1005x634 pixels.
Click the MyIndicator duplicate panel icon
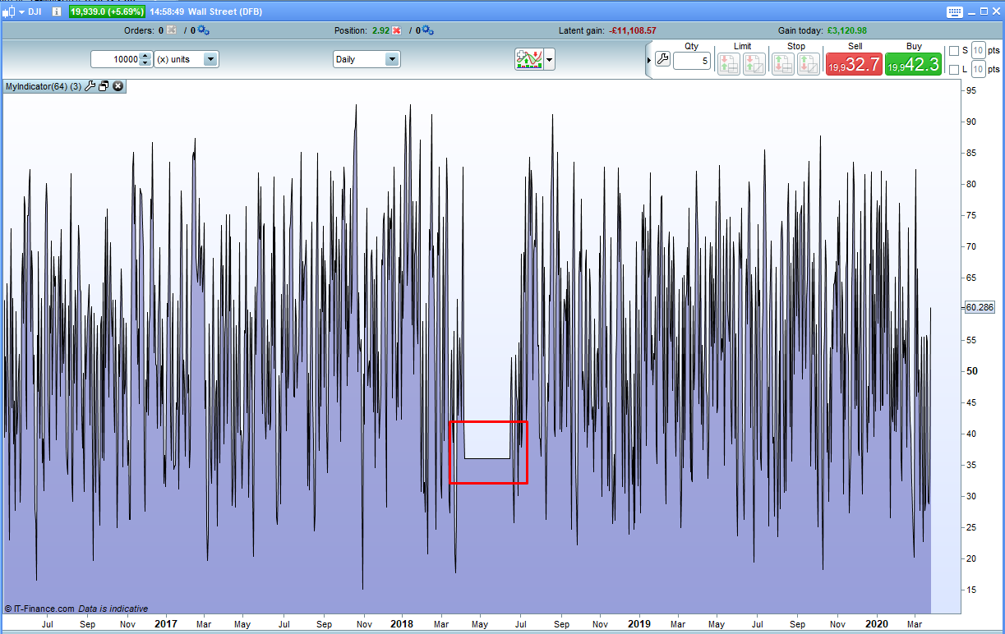coord(104,86)
